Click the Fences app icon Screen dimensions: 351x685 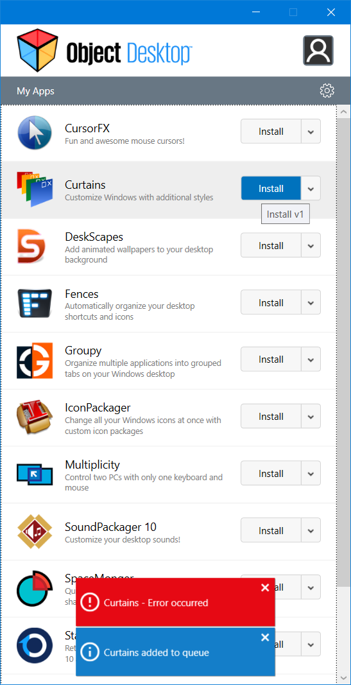click(x=35, y=303)
